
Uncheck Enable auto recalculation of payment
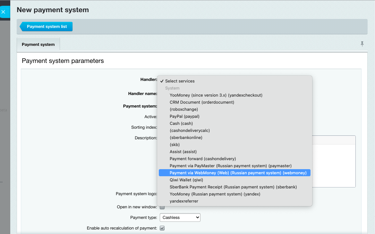[162, 228]
